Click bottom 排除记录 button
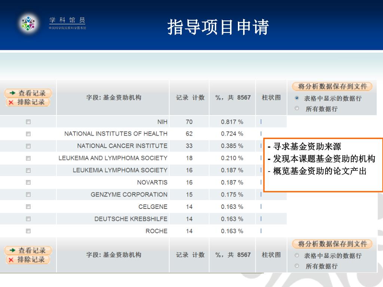Viewport: 383px width, 287px height. [x=28, y=259]
